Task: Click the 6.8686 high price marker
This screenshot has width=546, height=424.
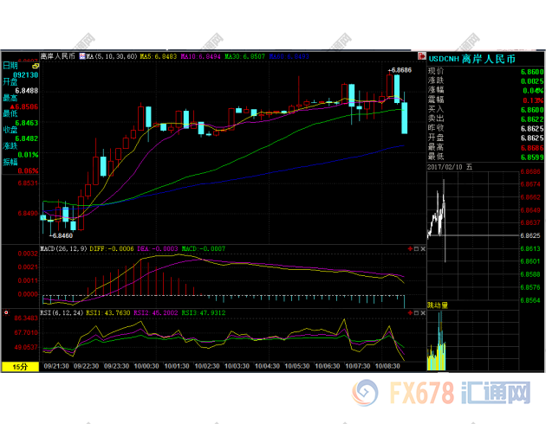Action: 400,69
